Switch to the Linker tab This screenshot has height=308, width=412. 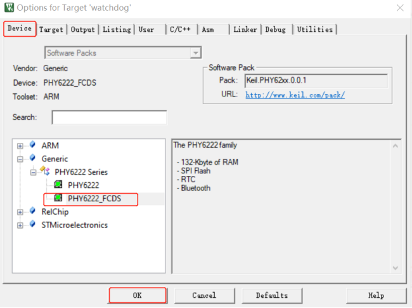click(245, 29)
